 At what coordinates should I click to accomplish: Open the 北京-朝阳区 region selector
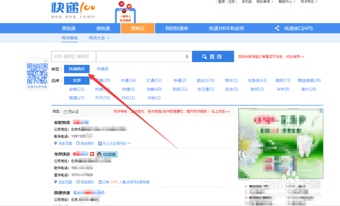(x=74, y=57)
